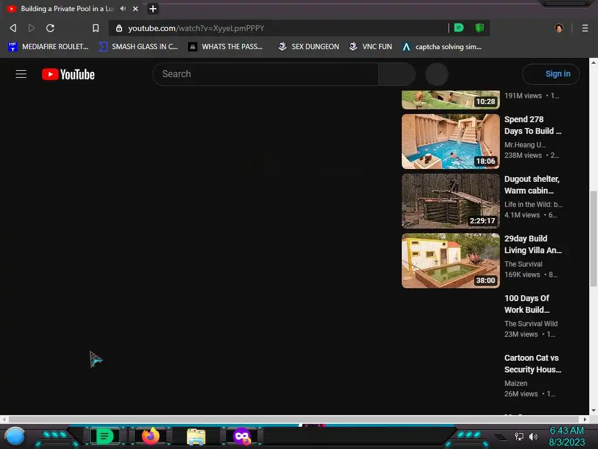598x449 pixels.
Task: Focus the YouTube Search field
Action: [x=266, y=74]
